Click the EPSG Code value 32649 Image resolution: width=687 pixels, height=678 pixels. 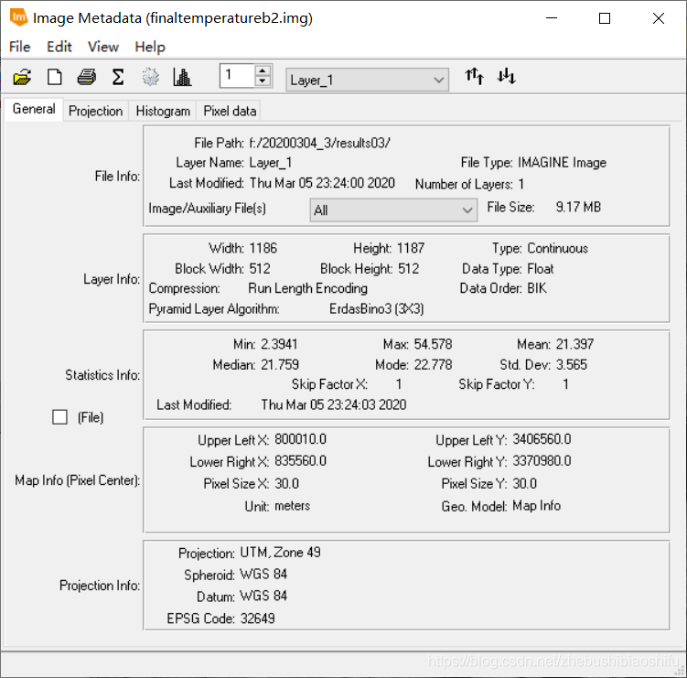257,619
